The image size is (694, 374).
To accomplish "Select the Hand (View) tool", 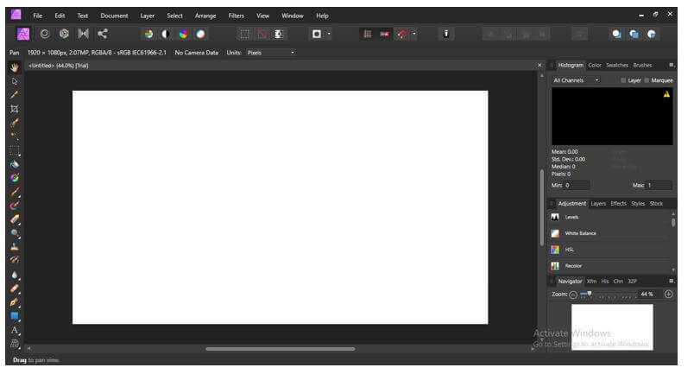I will click(x=15, y=67).
